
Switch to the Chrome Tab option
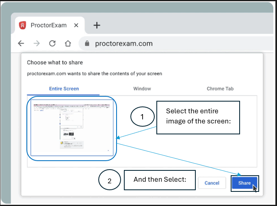click(x=220, y=89)
